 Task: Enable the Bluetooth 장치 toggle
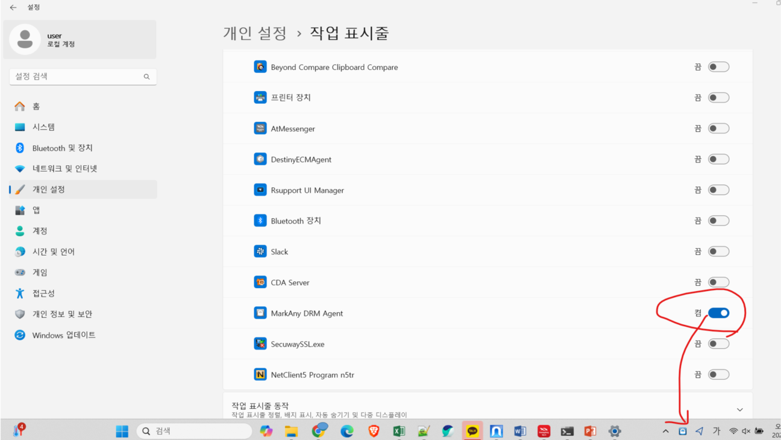[x=718, y=221]
